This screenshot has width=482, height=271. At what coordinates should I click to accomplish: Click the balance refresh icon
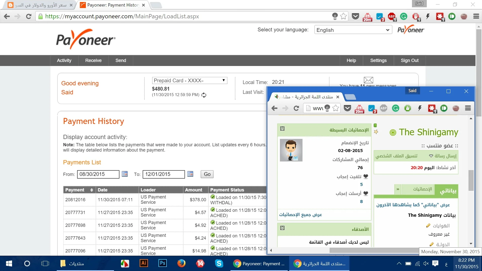point(204,95)
